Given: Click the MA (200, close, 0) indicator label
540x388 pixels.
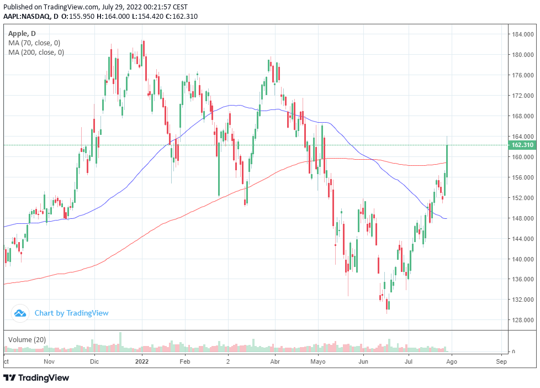Looking at the screenshot, I should point(36,52).
